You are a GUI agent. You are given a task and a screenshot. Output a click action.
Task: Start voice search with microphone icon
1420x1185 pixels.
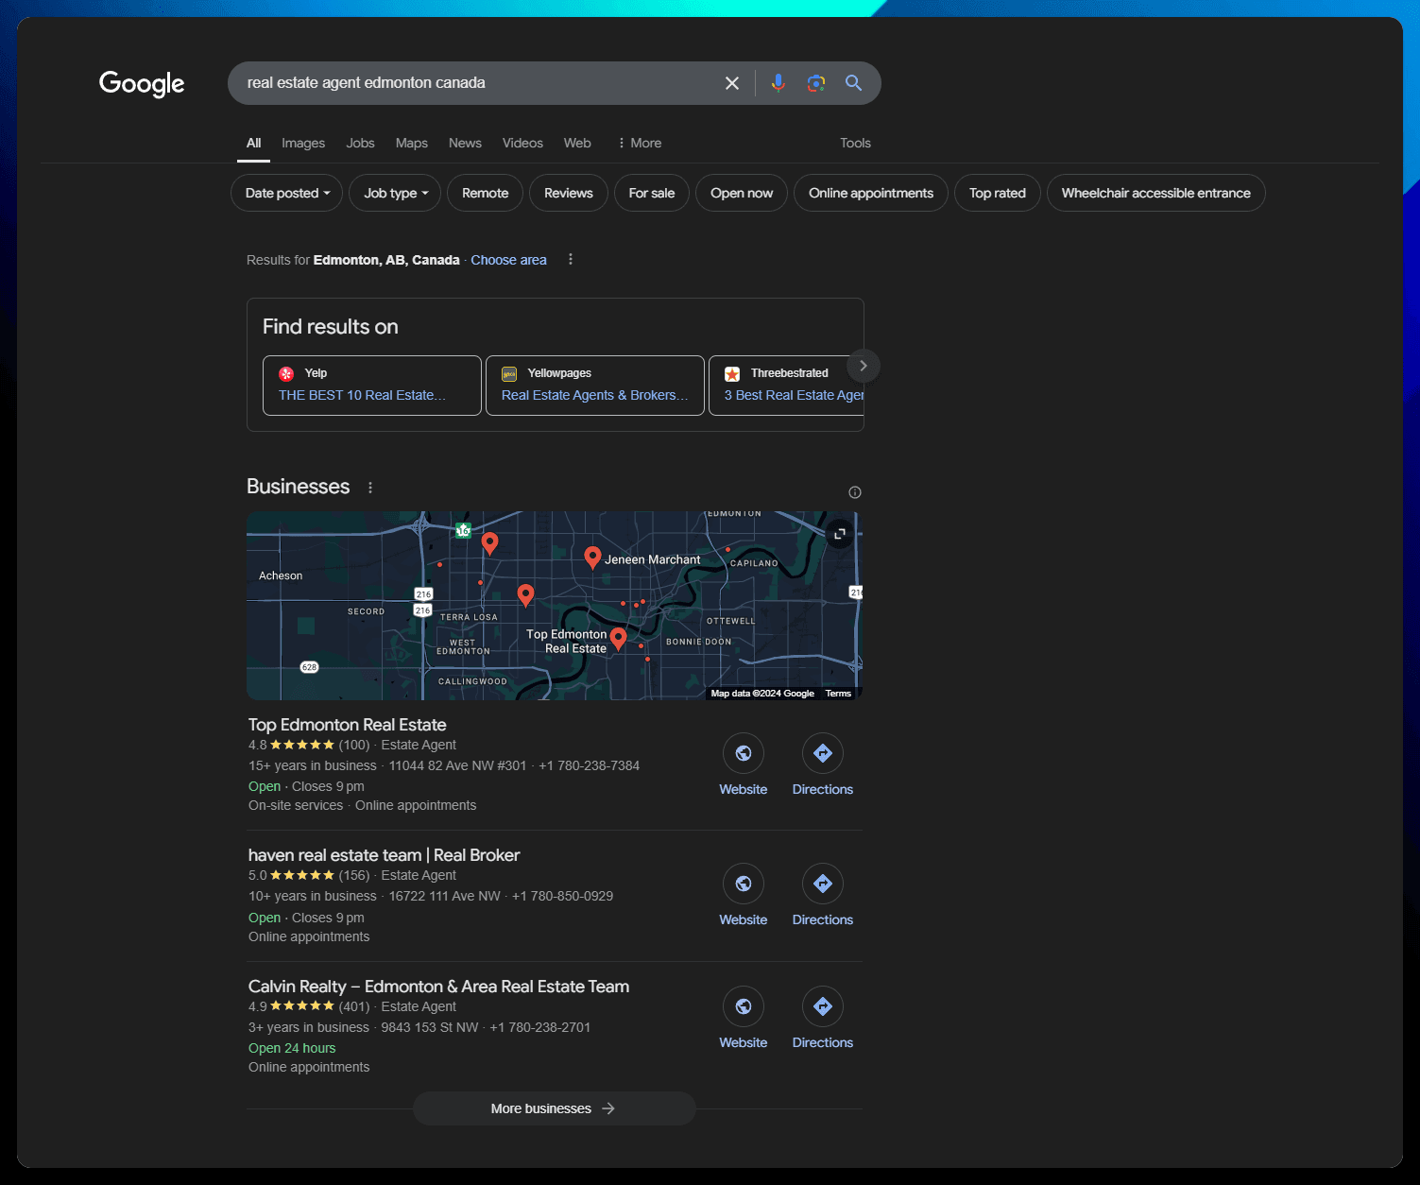coord(778,83)
